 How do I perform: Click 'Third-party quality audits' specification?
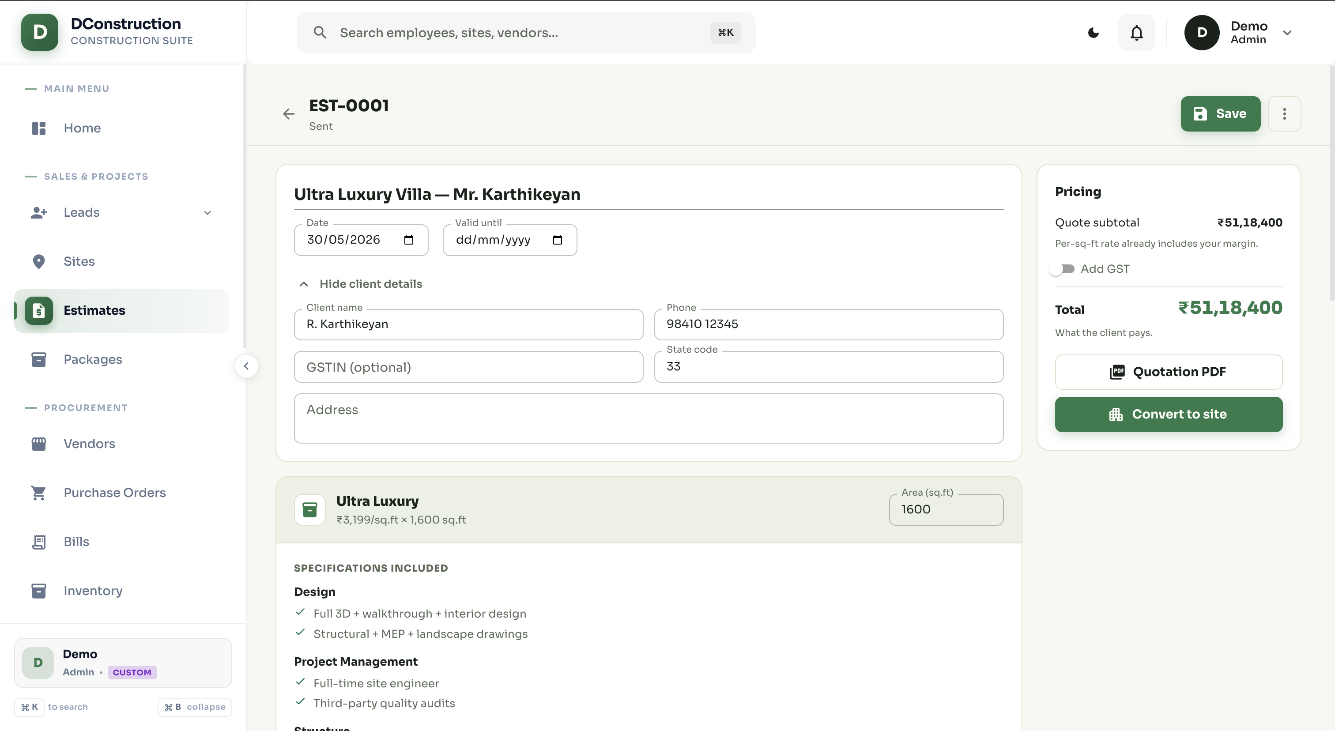click(x=384, y=704)
